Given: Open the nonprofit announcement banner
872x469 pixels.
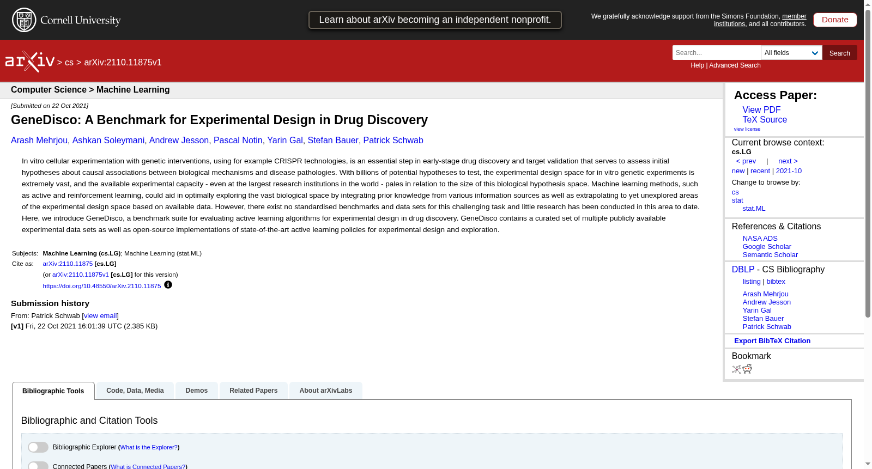Looking at the screenshot, I should pos(435,20).
